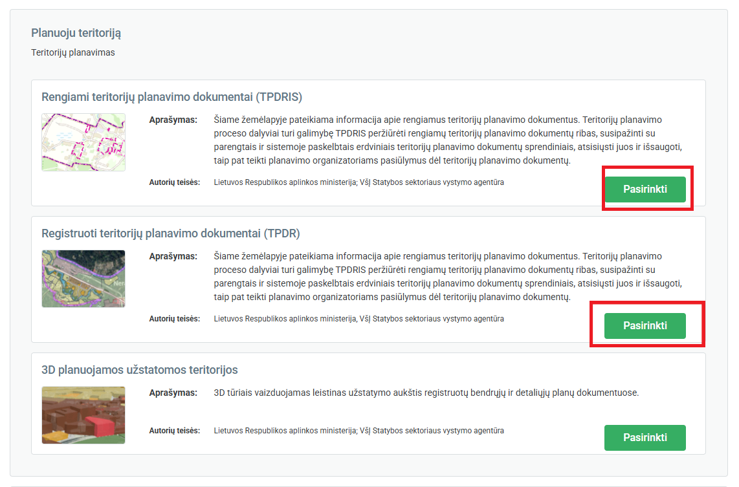Click the Teritorijų planavimas subtitle
The image size is (739, 487).
(72, 52)
